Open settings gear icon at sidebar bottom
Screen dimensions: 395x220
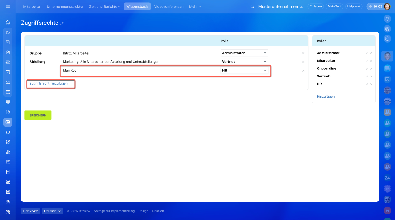click(x=8, y=212)
